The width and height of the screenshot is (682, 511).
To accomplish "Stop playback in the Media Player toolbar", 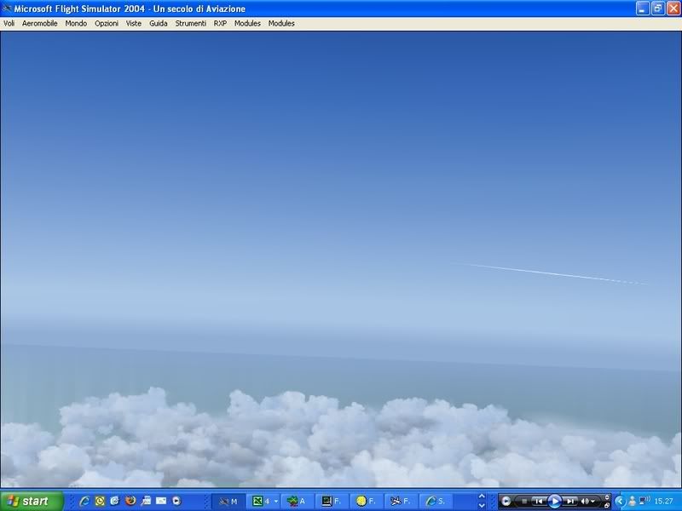I will pos(524,501).
